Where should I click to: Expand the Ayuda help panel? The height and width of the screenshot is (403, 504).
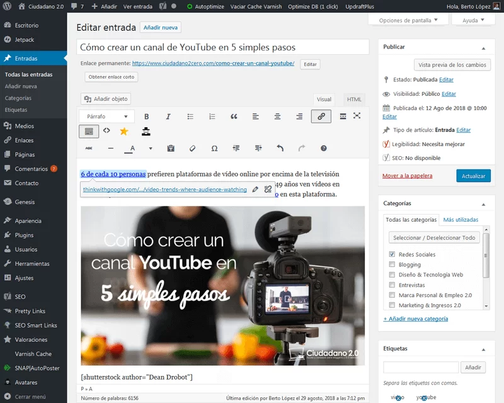[473, 20]
